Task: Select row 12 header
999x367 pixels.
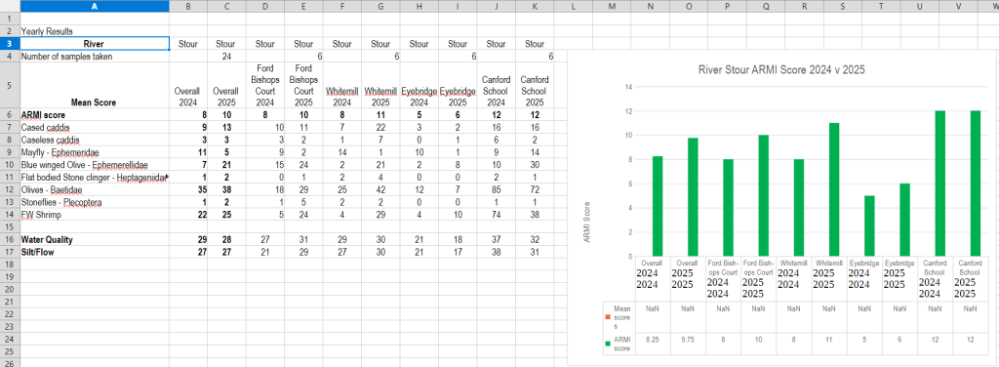Action: [x=10, y=190]
